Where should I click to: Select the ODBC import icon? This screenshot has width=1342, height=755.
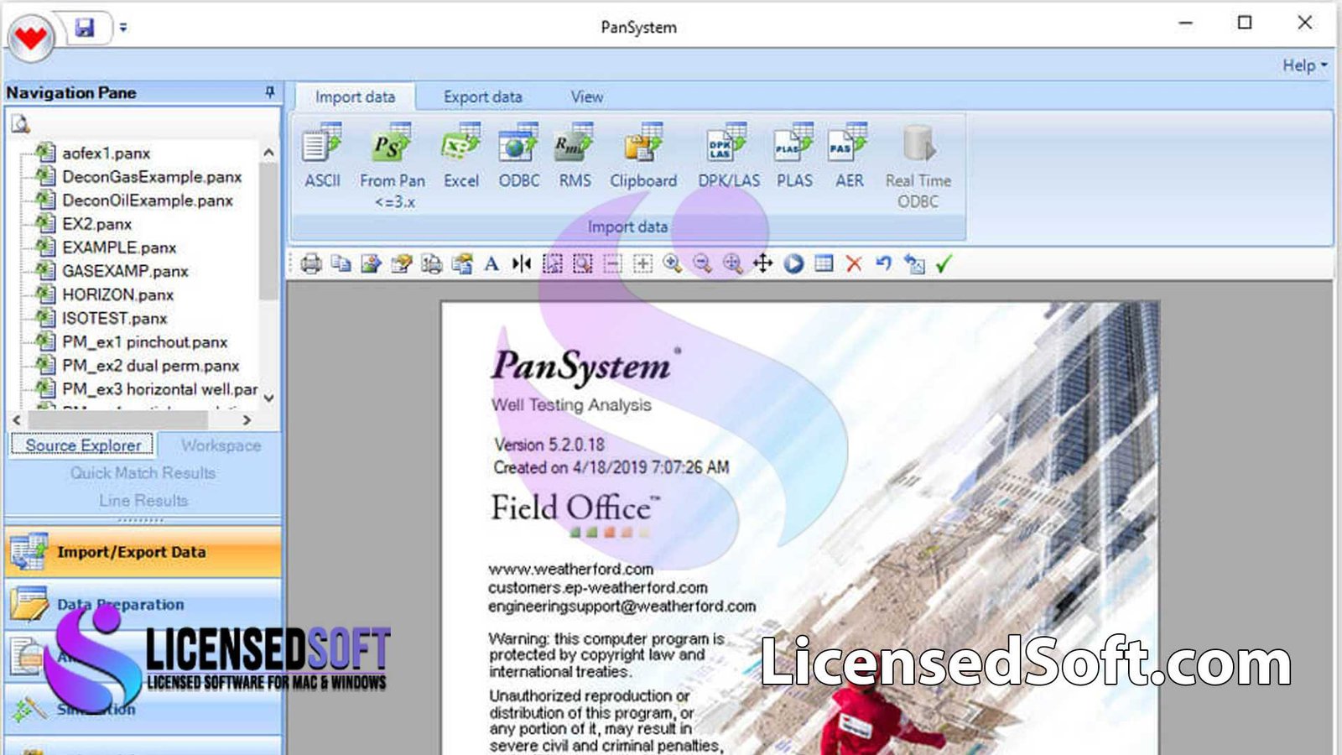(x=518, y=156)
